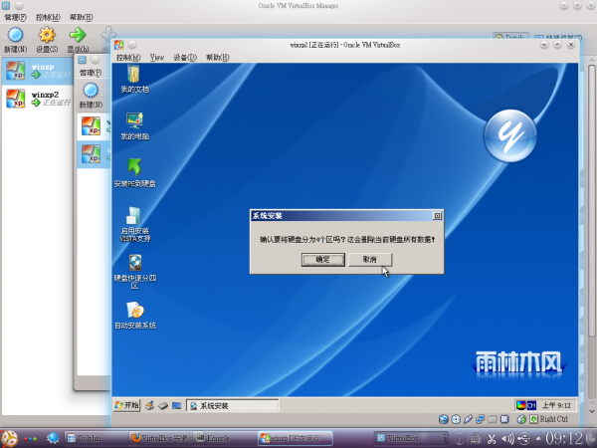The image size is (597, 448).
Task: Click the scrollbar right of the VM window
Action: pos(591,200)
